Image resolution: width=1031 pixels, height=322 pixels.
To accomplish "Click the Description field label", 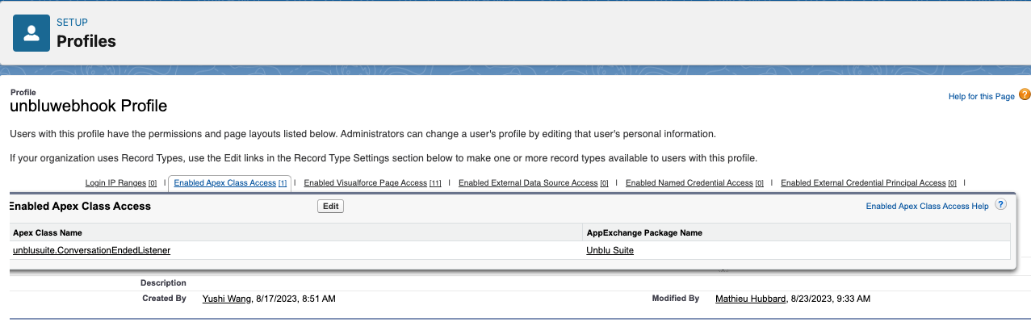I will coord(163,283).
